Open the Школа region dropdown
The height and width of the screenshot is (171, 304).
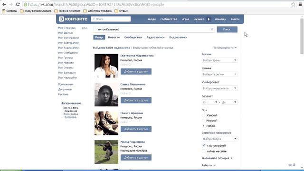click(219, 74)
